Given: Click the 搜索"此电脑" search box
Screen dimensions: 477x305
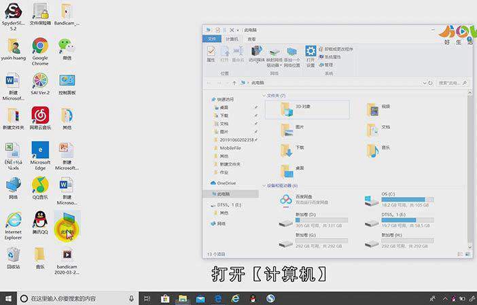Looking at the screenshot, I should (x=453, y=83).
